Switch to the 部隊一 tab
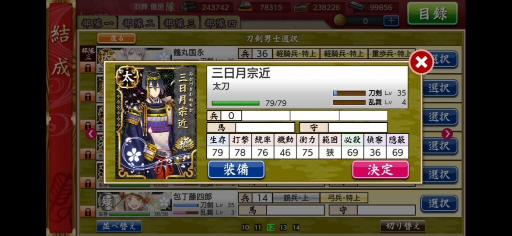Screen dimensions: 512x236 click(x=97, y=23)
